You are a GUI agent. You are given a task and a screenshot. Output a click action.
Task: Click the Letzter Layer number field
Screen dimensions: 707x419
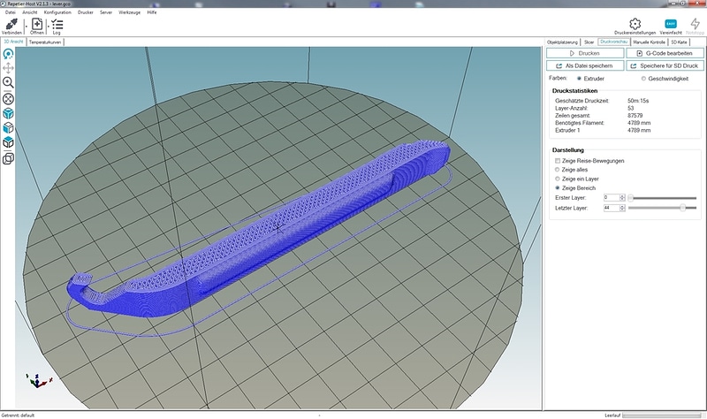pos(612,208)
